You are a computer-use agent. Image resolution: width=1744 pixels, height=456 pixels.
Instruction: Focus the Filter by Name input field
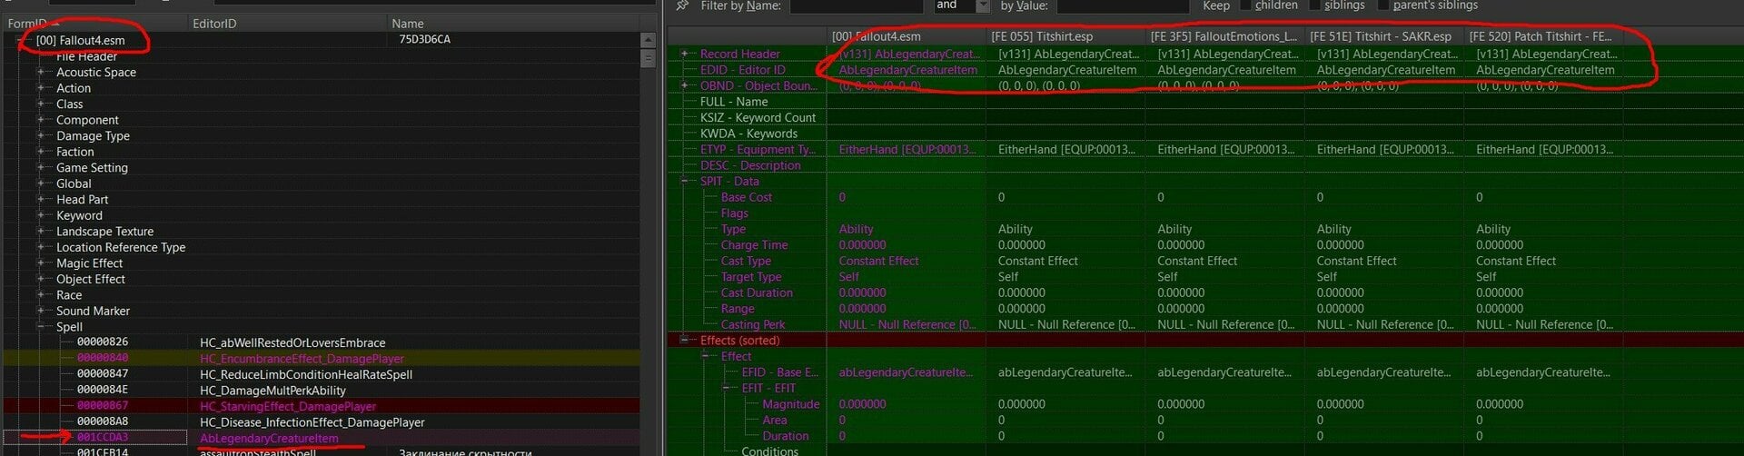pyautogui.click(x=857, y=5)
